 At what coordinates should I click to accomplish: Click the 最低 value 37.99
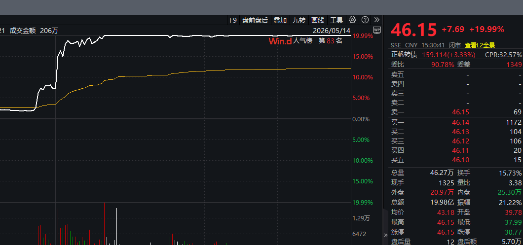[513, 222]
